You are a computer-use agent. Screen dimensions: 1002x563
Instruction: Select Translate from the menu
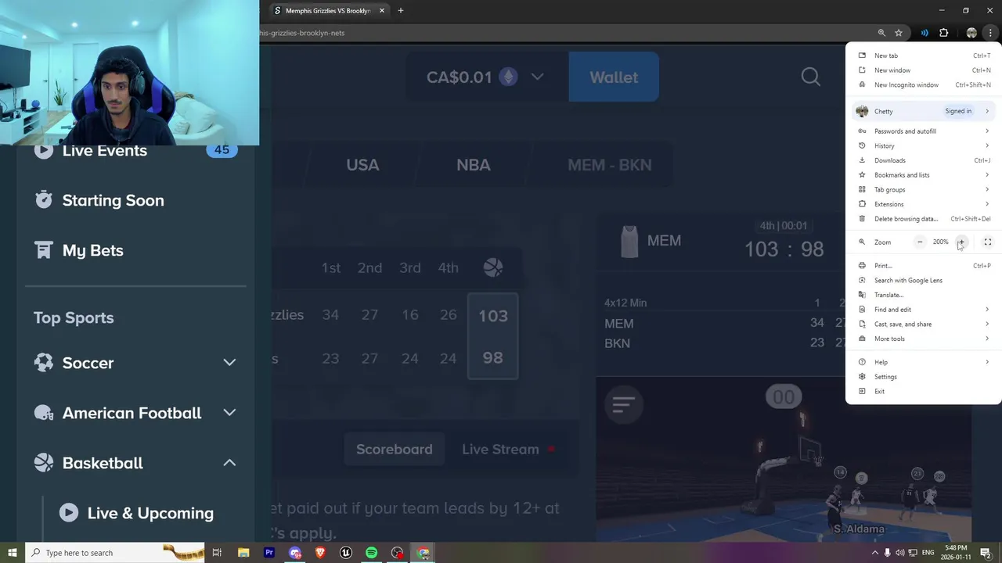(924, 295)
